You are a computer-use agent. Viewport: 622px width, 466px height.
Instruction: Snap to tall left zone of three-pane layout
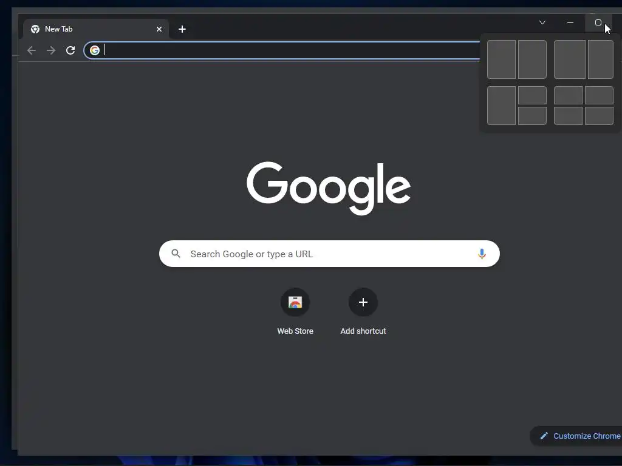point(501,106)
